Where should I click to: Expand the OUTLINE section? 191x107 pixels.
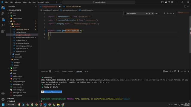pos(11,98)
